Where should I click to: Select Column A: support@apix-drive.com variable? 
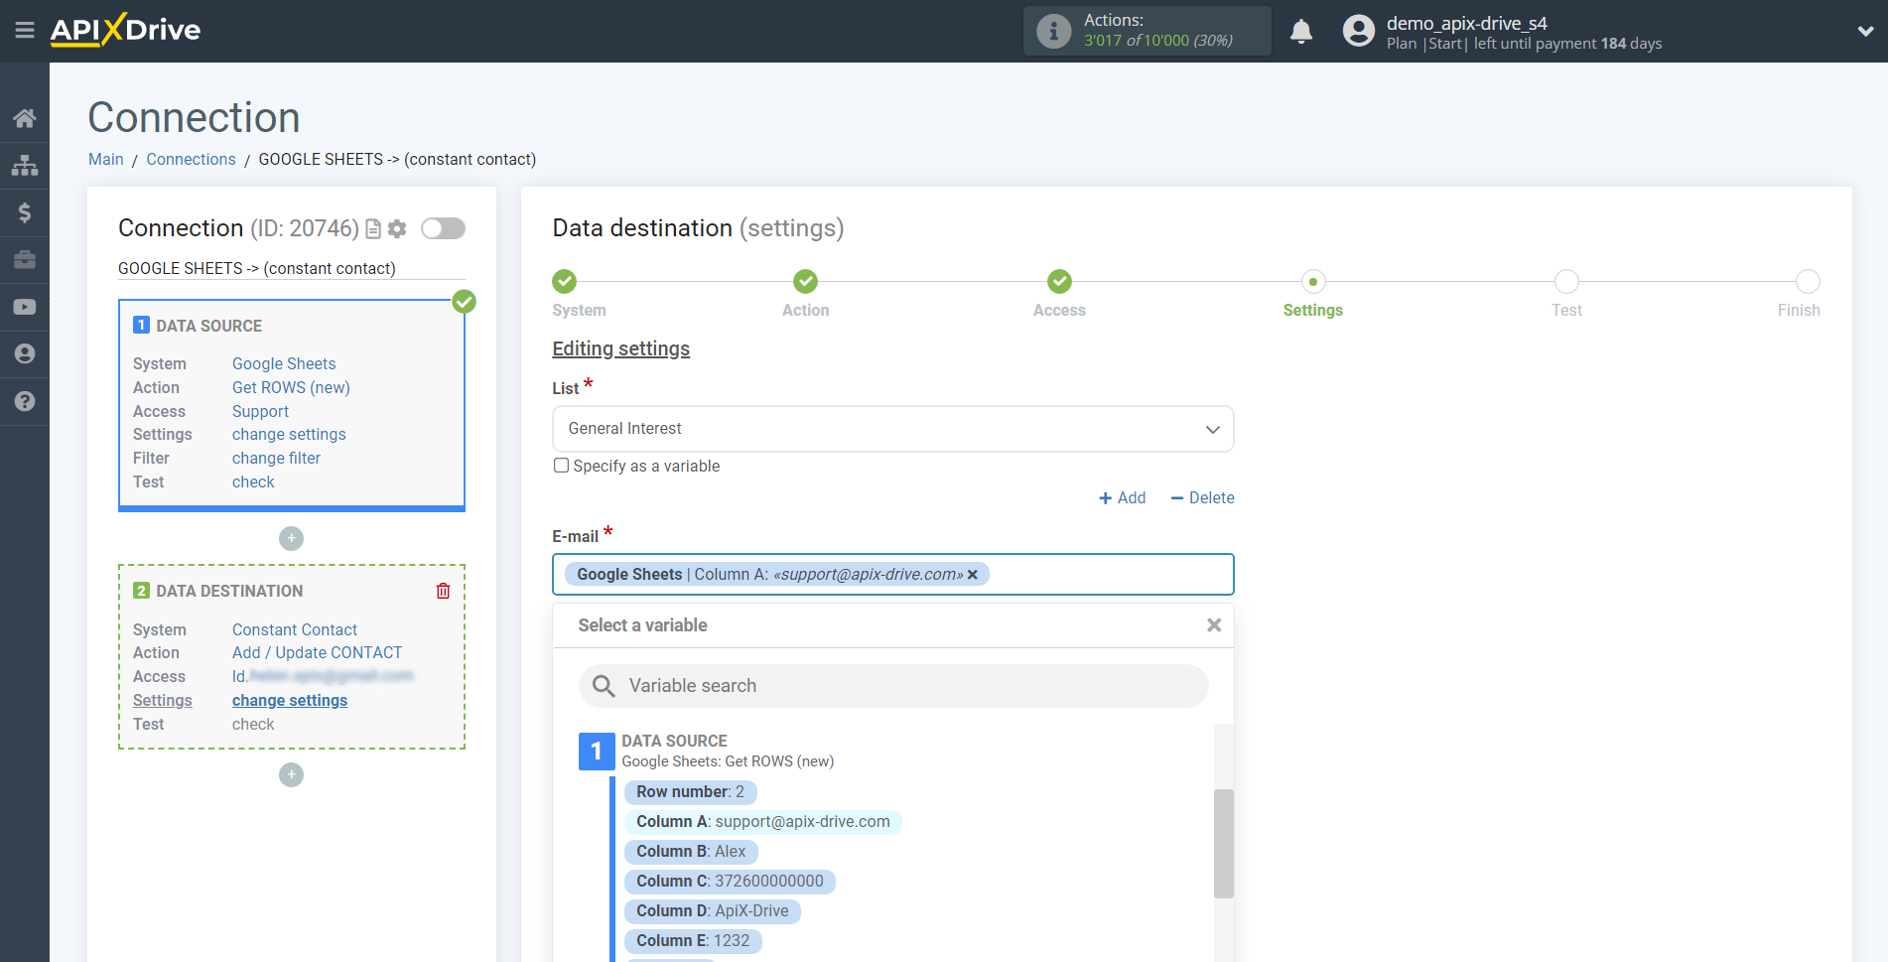[762, 822]
